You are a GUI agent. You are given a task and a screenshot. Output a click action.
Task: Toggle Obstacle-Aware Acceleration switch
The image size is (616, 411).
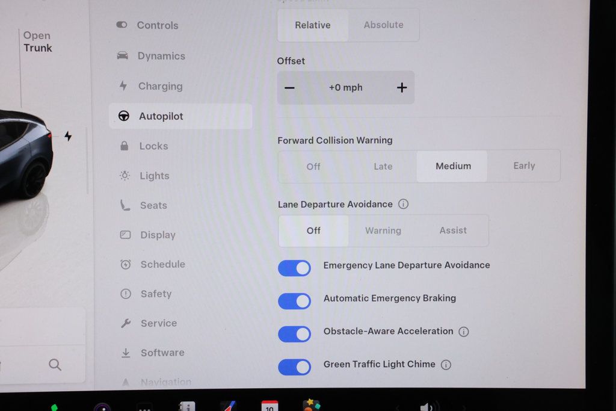coord(294,335)
